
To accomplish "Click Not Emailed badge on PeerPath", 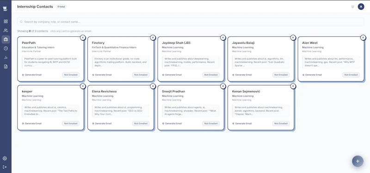I will click(71, 75).
